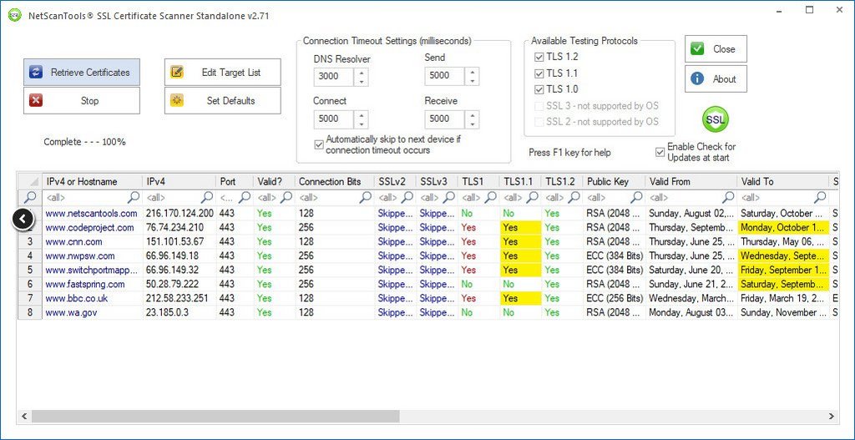
Task: Click disabled SSL 3 checkbox
Action: coord(539,106)
